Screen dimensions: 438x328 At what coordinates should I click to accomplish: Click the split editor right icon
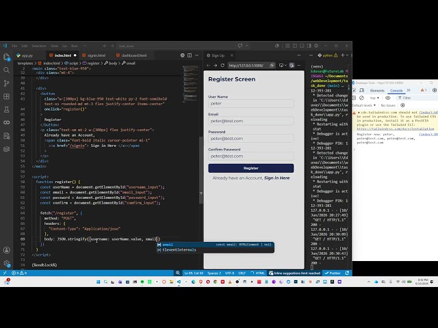[x=190, y=55]
